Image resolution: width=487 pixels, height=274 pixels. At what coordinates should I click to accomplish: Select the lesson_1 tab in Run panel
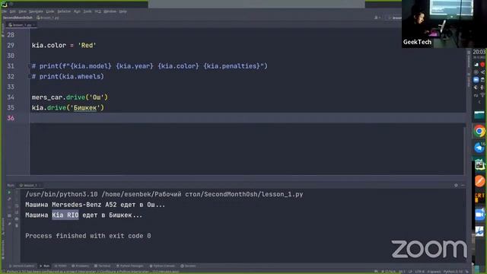pyautogui.click(x=30, y=185)
